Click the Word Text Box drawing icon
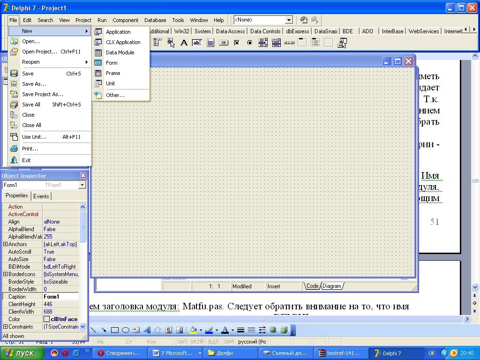 [x=136, y=330]
